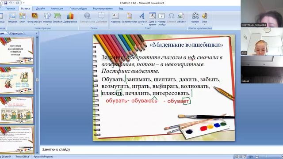The width and height of the screenshot is (283, 159).
Task: Click the word интересовать on the slide
Action: pos(171,93)
